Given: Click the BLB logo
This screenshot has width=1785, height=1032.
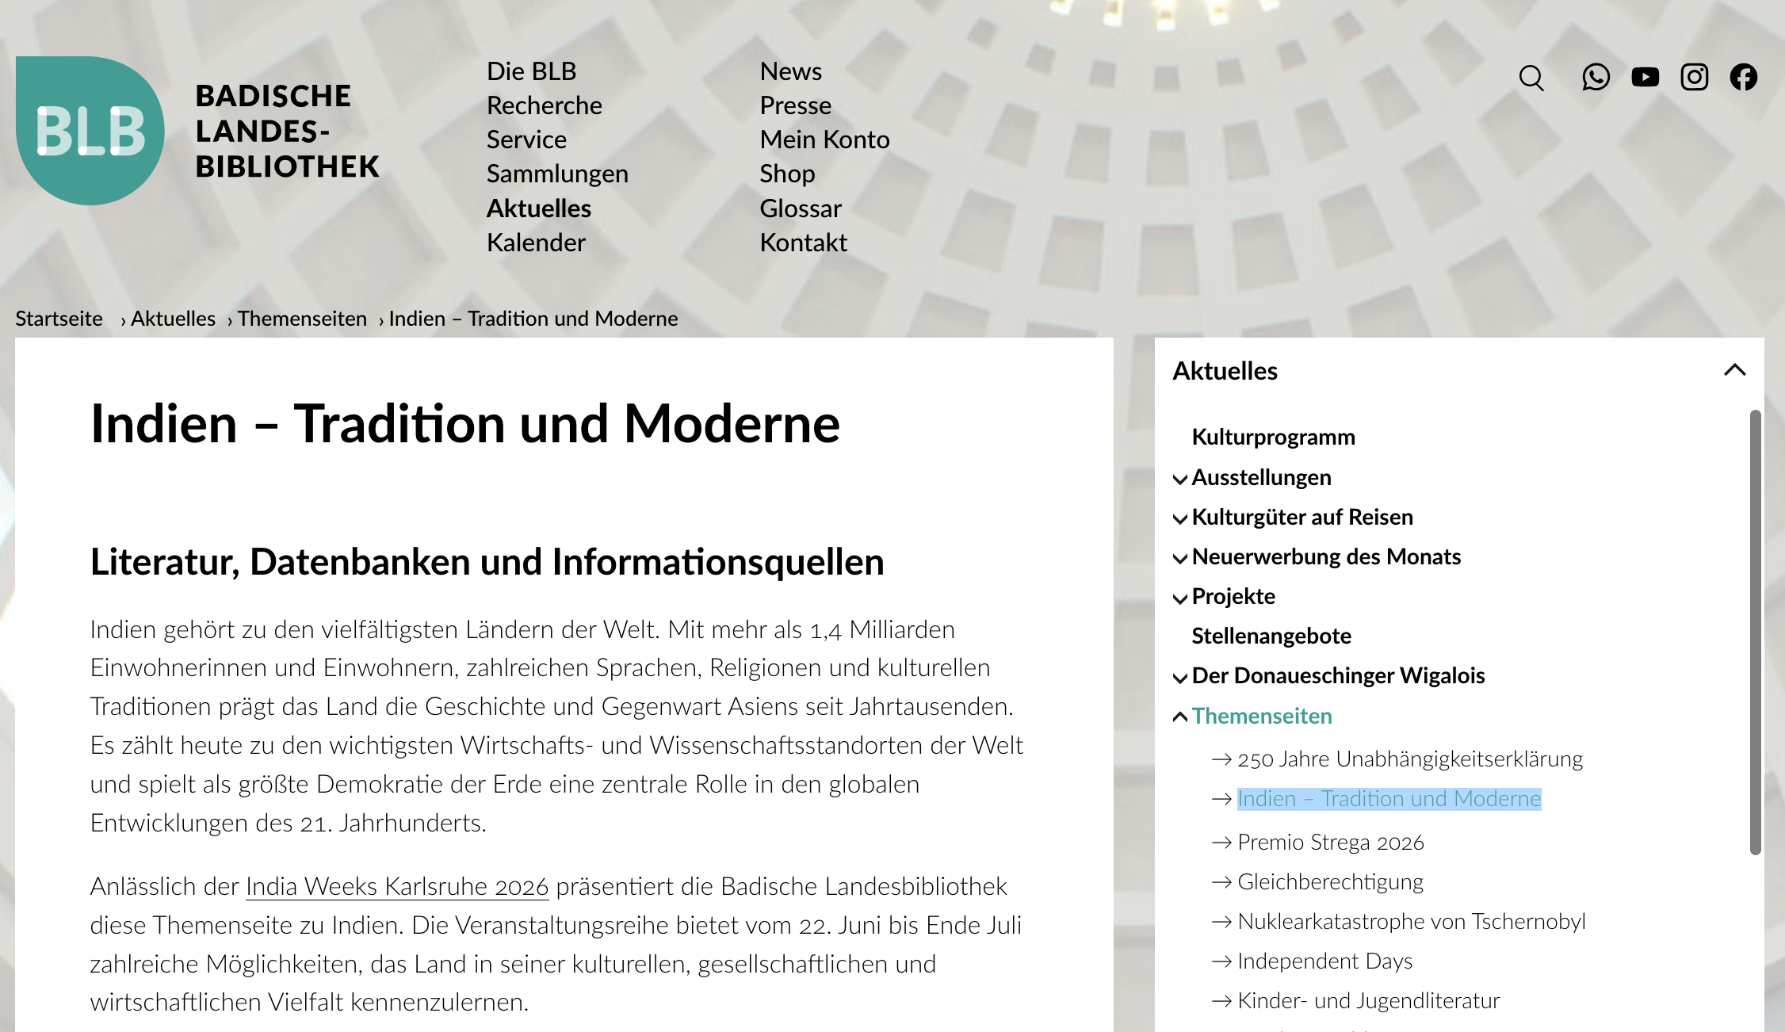Looking at the screenshot, I should pos(90,131).
